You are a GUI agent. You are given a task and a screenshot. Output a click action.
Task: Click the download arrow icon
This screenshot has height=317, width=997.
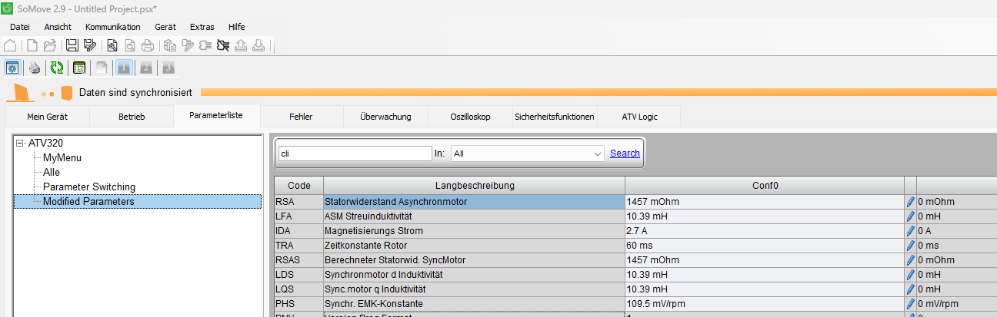coord(258,45)
